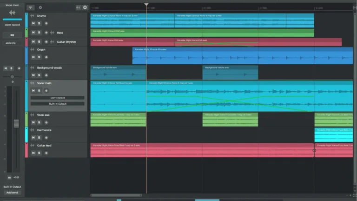Screen dimensions: 357x201
Task: Click the Guitar lead clip boundary handle
Action: pyautogui.click(x=314, y=150)
